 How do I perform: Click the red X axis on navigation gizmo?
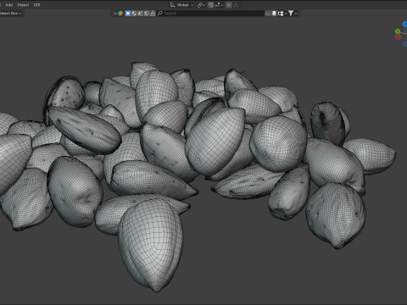pyautogui.click(x=398, y=36)
